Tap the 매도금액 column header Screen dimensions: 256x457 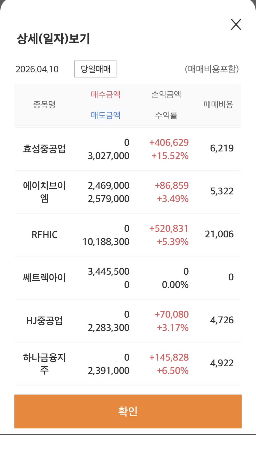(105, 115)
